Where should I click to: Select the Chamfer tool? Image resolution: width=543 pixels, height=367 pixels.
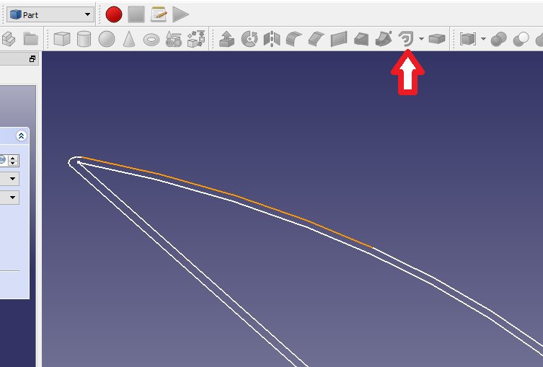[x=316, y=39]
